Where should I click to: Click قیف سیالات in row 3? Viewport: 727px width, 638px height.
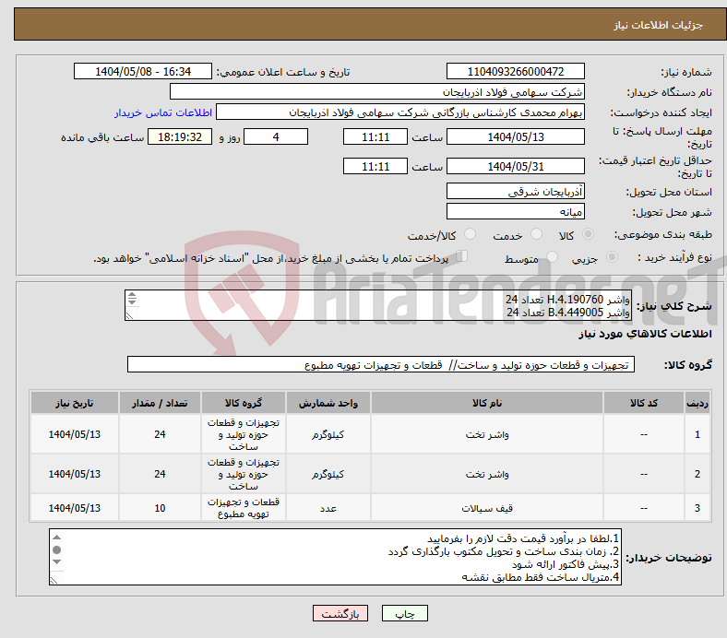pyautogui.click(x=487, y=508)
